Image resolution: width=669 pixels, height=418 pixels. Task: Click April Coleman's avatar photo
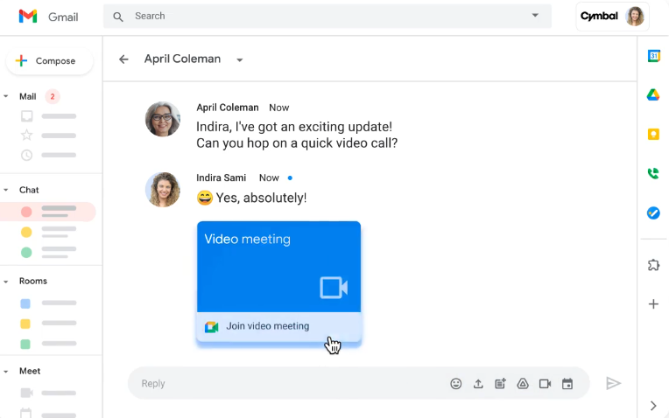coord(163,119)
